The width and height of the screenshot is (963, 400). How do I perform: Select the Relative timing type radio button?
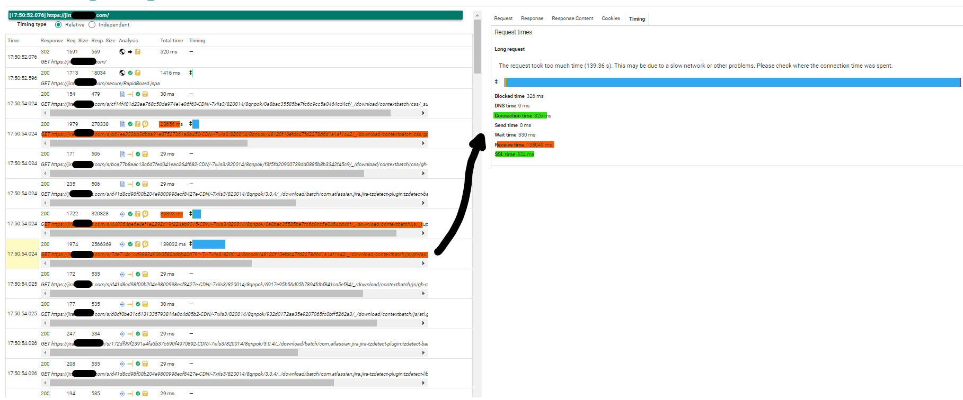(58, 25)
